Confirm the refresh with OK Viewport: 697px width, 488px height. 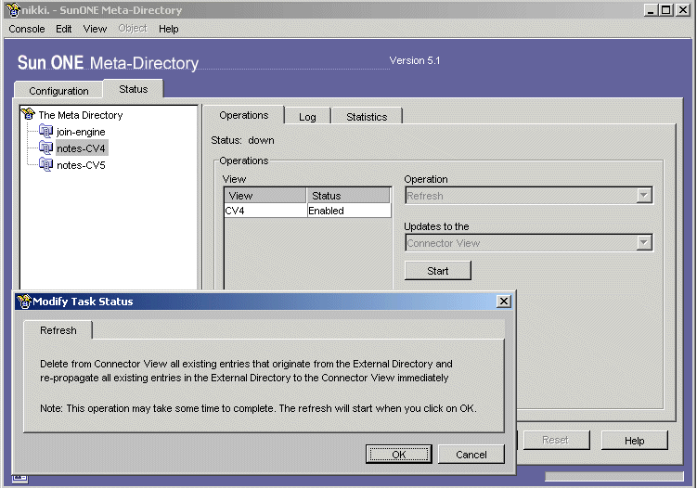(399, 455)
